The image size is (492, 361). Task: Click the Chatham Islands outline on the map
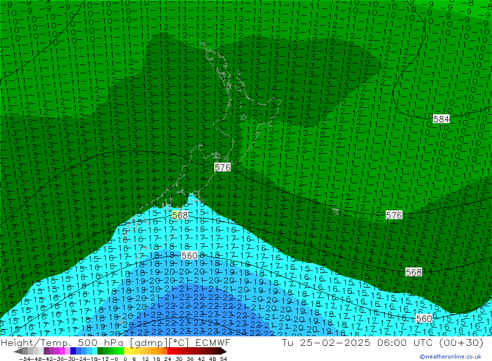tap(336, 211)
